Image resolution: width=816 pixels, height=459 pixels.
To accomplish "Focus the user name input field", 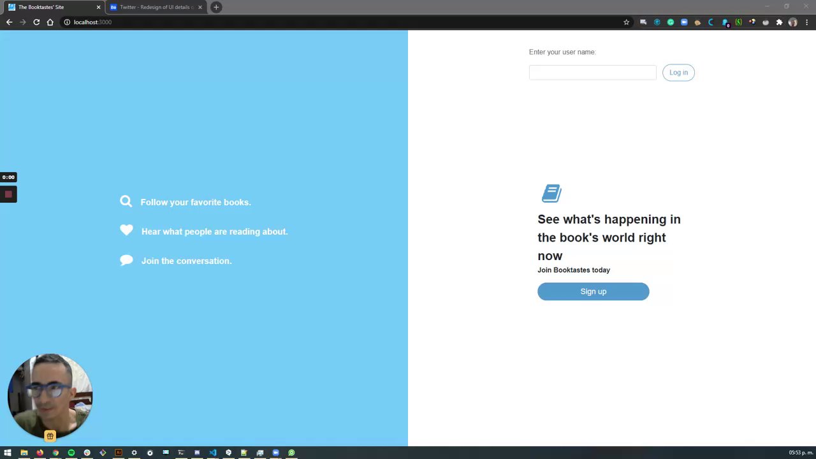I will 592,73.
